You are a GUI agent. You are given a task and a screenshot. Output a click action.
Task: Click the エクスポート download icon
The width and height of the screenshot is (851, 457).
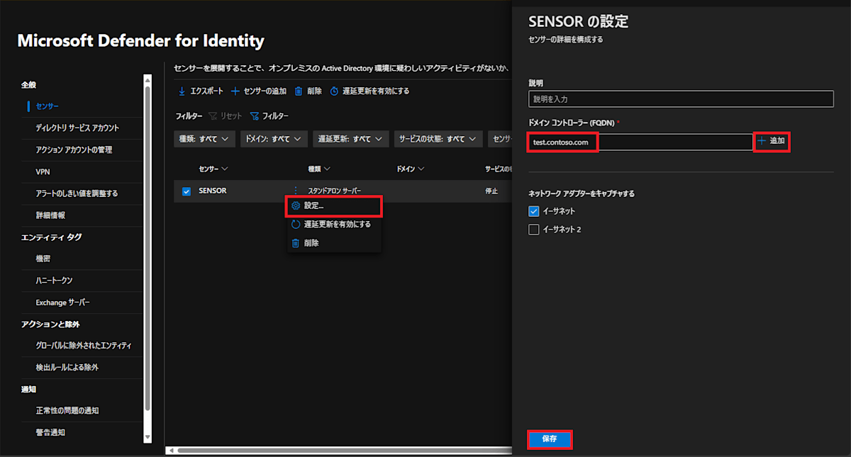tap(182, 91)
